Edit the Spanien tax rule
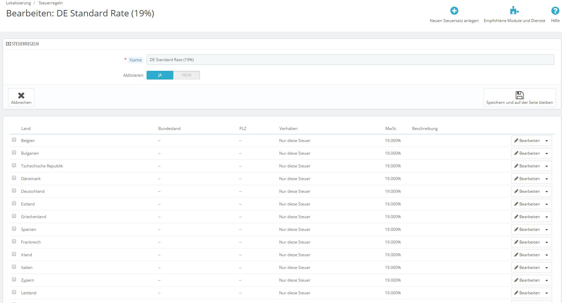The height and width of the screenshot is (303, 562). [527, 230]
